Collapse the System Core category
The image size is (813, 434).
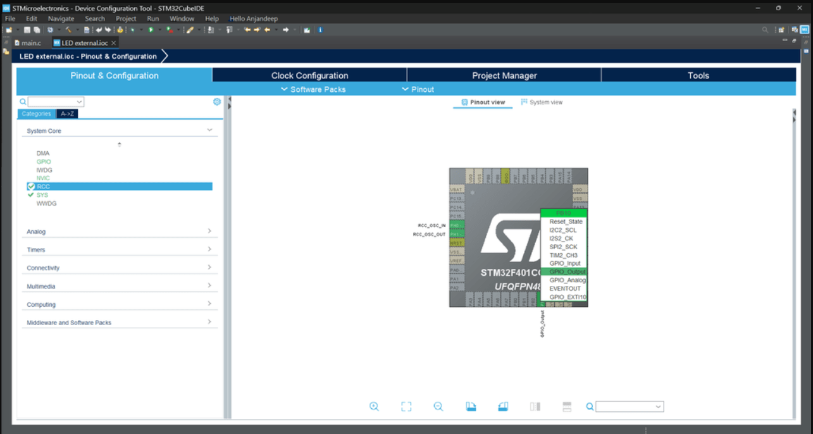pos(209,130)
